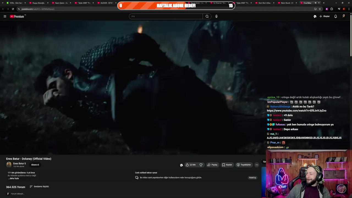Click the Yorum ekleyin comment field
Screen dimensions: 352x198
point(18,194)
